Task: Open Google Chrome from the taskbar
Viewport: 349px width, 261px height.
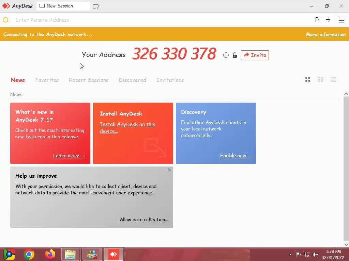Action: click(x=29, y=254)
